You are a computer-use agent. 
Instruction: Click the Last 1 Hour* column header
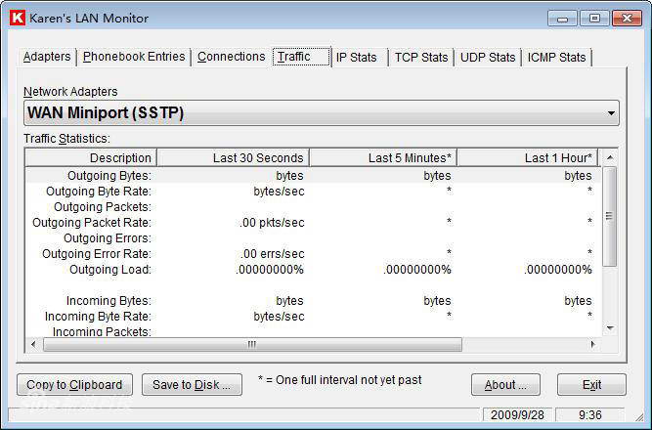pyautogui.click(x=528, y=158)
